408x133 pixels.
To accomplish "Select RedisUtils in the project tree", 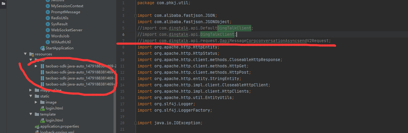I will [60, 18].
